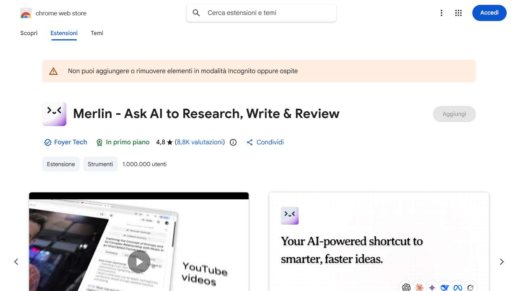518x291 pixels.
Task: Click the Chrome Web Store logo
Action: (25, 13)
